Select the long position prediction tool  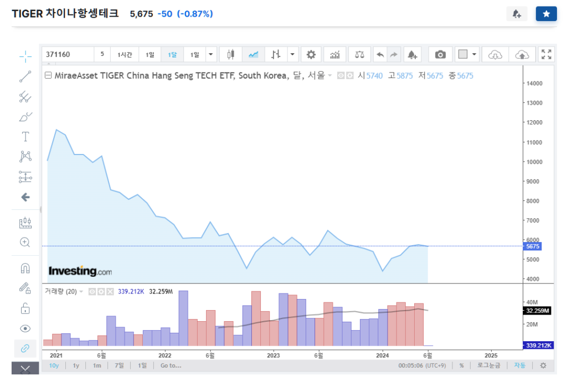pos(25,177)
